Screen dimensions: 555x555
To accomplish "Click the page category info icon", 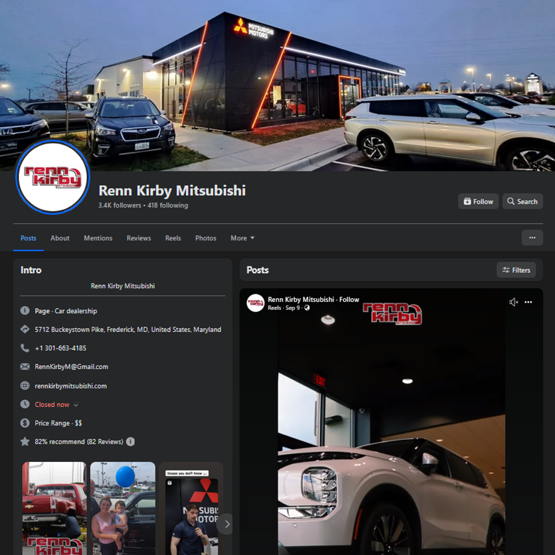I will 25,311.
